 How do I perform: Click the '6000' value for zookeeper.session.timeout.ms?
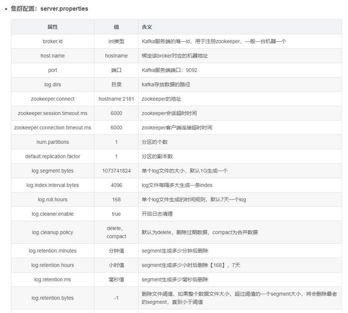(116, 114)
